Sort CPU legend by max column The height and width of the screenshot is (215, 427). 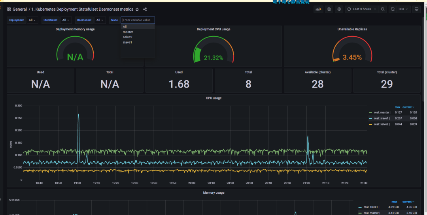[x=397, y=107]
